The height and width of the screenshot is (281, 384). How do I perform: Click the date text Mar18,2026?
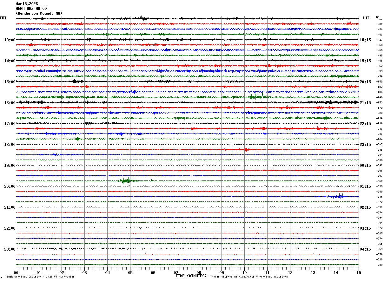click(27, 4)
